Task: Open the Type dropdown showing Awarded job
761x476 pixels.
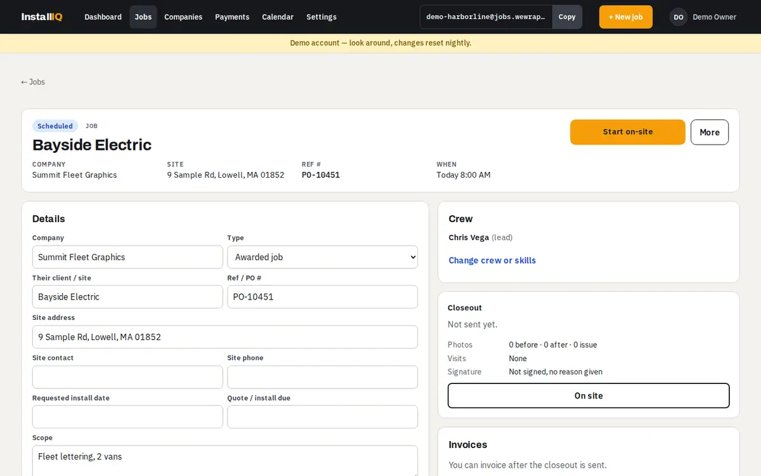Action: (323, 257)
